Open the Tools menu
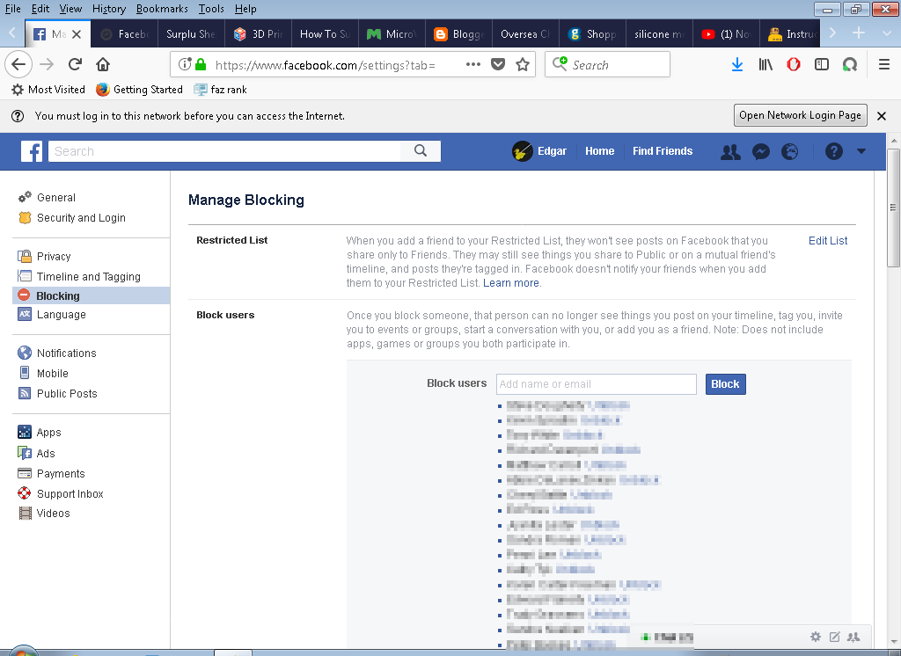This screenshot has width=901, height=656. click(x=211, y=9)
